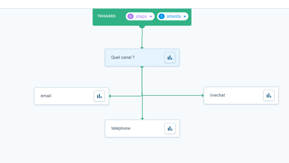The image size is (289, 163).
Task: Select the téléphone step node
Action: [x=142, y=128]
